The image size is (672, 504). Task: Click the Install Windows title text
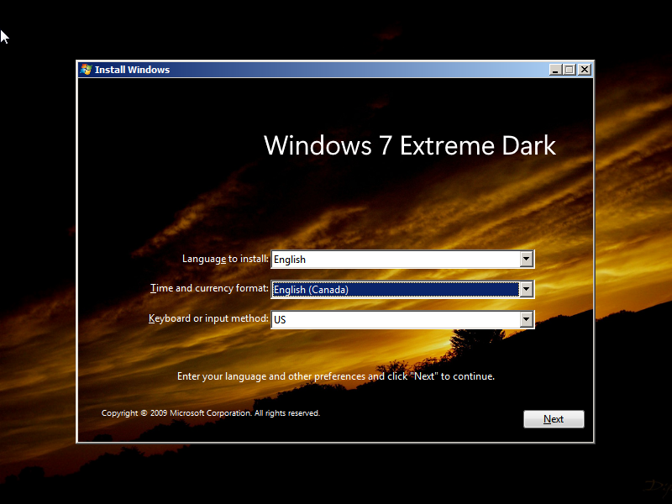[132, 70]
